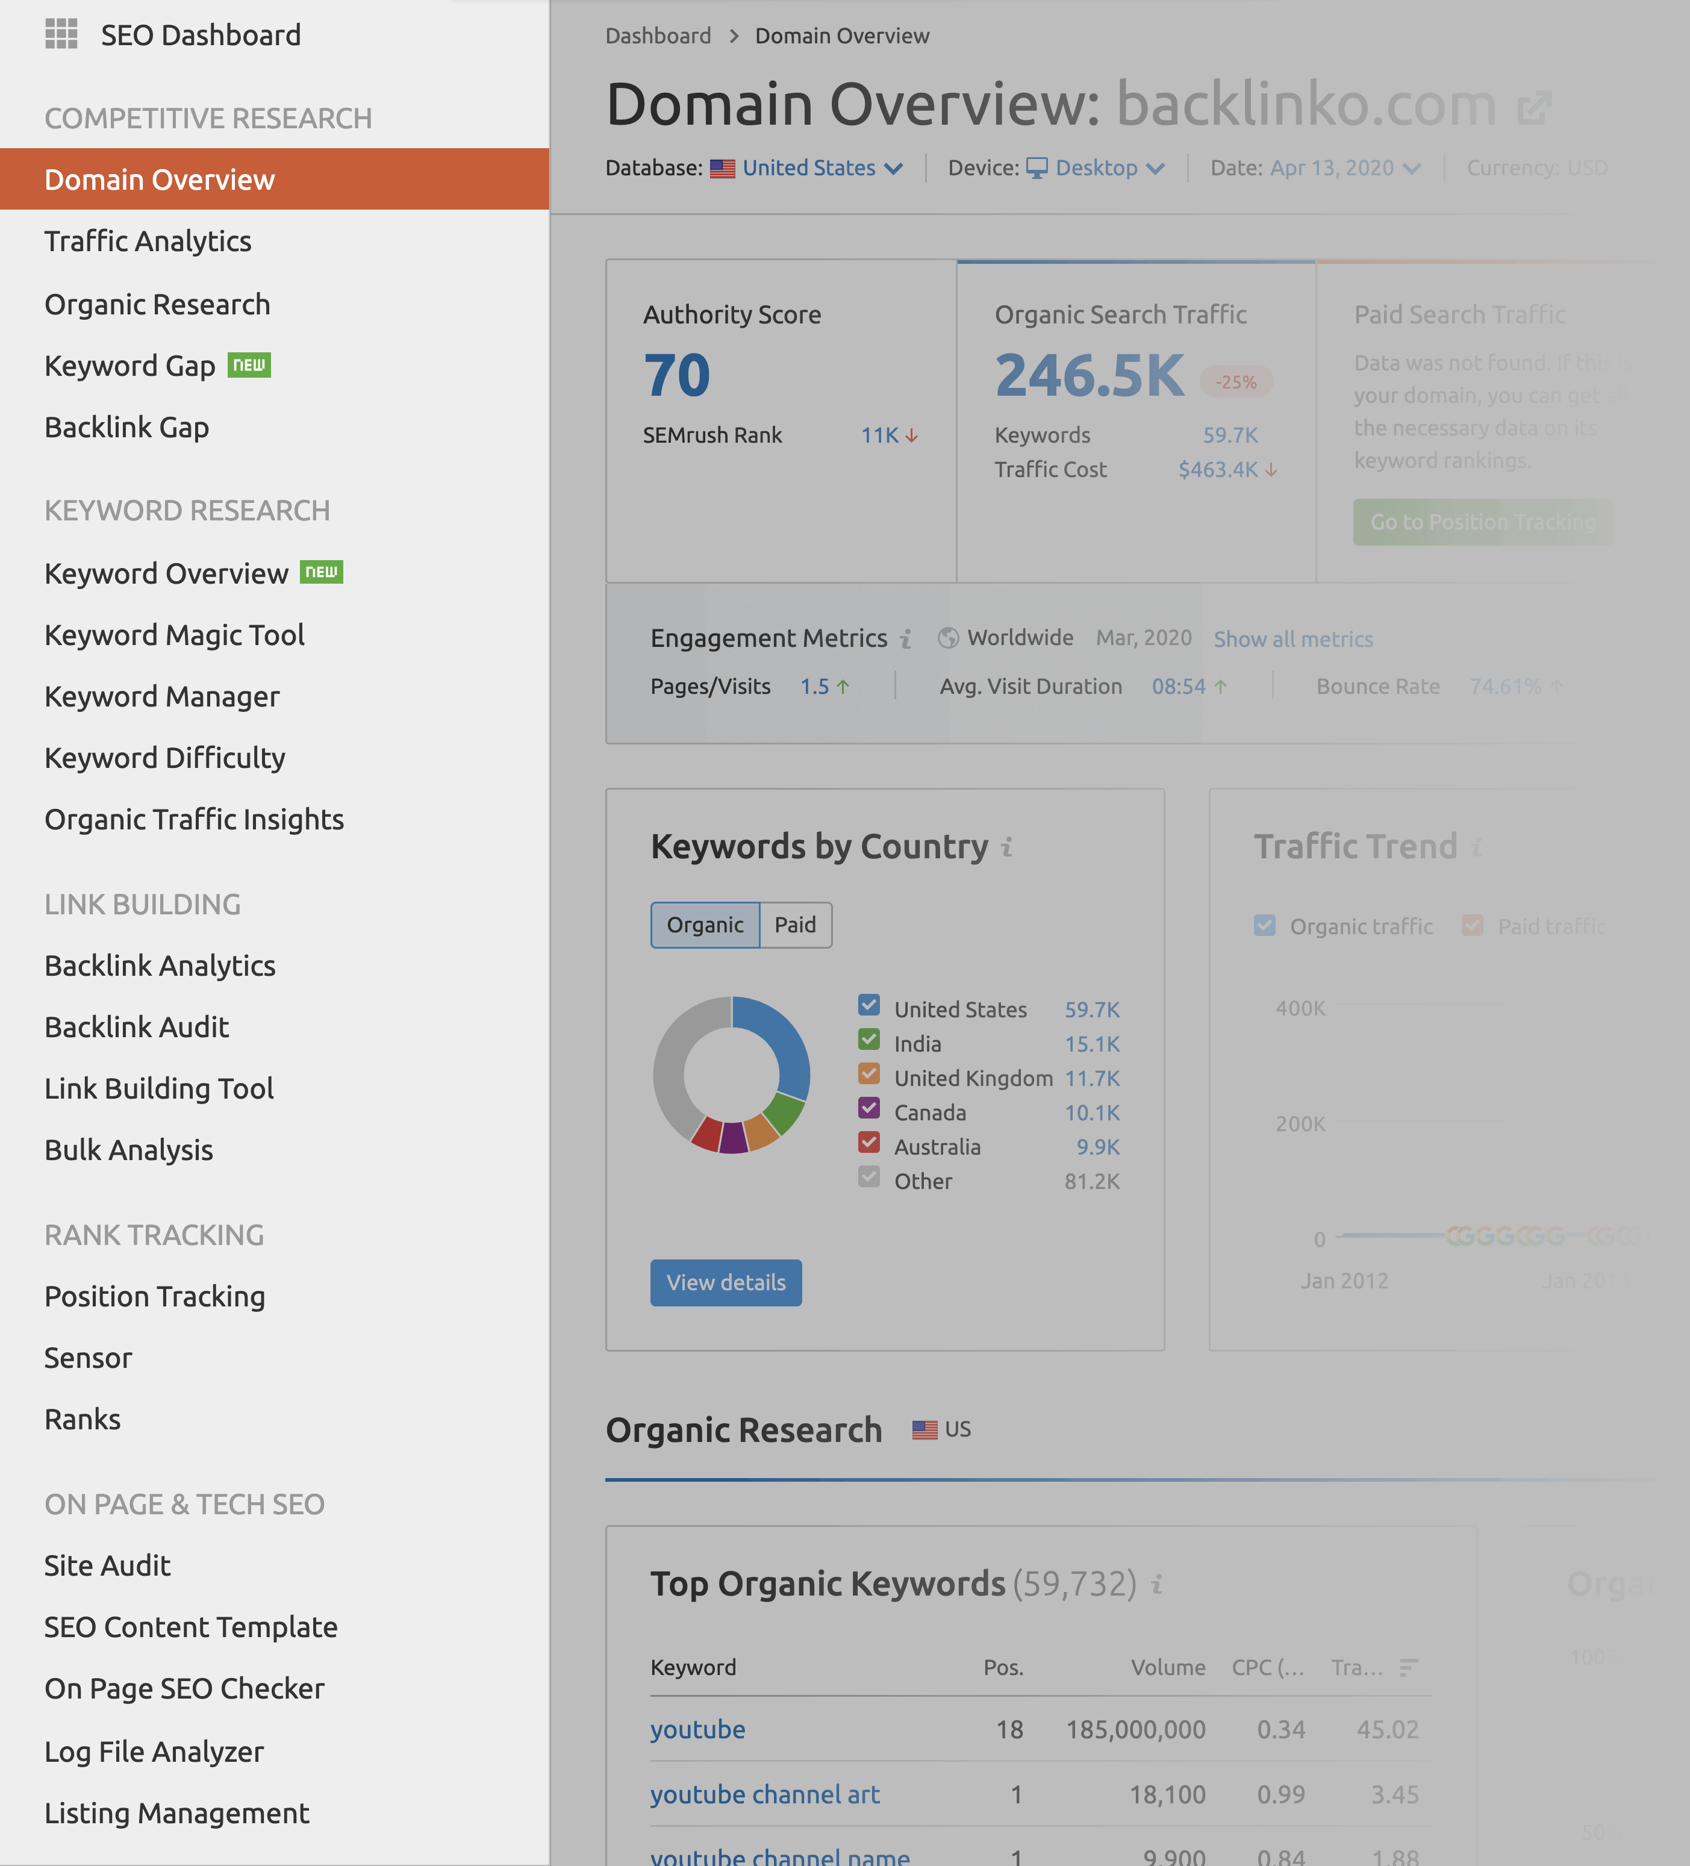Open Backlink Gap in the sidebar
This screenshot has height=1866, width=1690.
(x=127, y=428)
